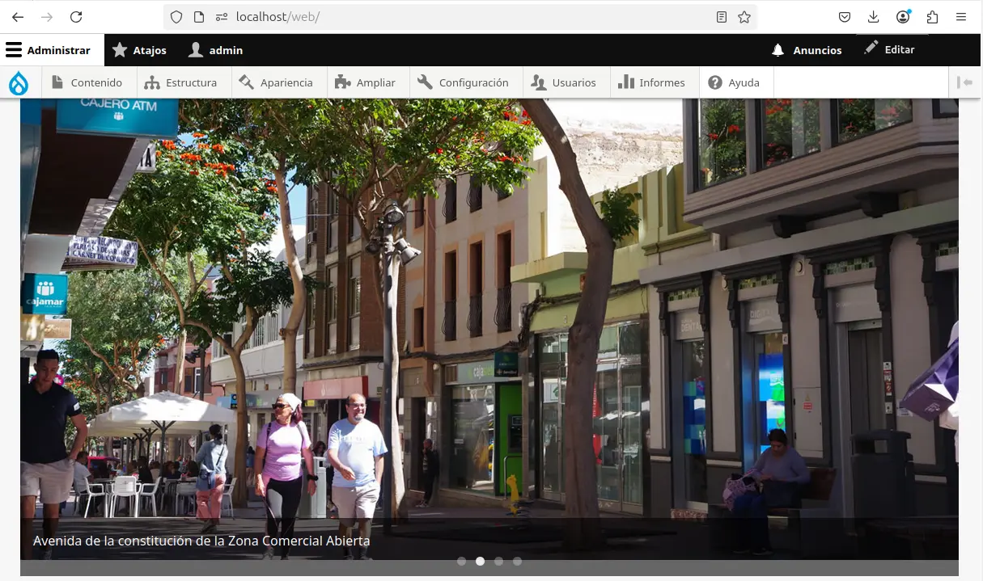Click the Ampliar puzzle-piece icon

point(342,82)
